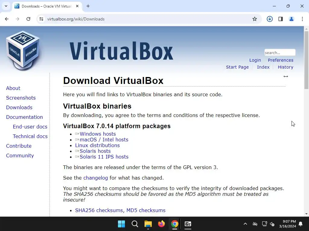Open the History link
This screenshot has width=309, height=231.
[285, 67]
